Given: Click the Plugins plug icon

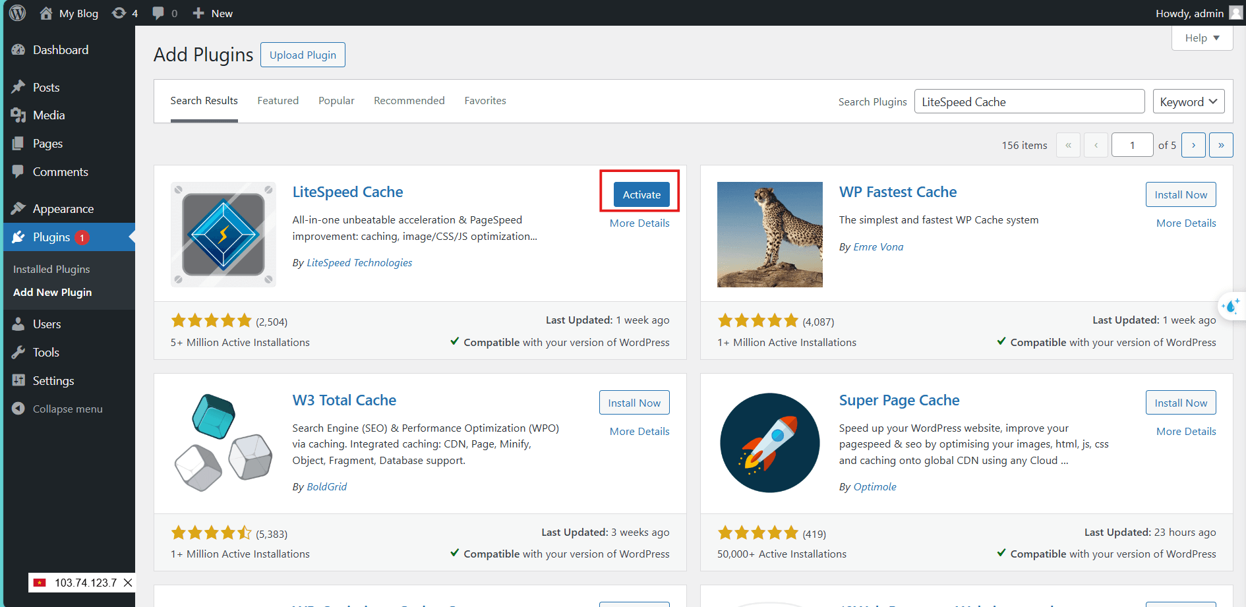Looking at the screenshot, I should [18, 237].
